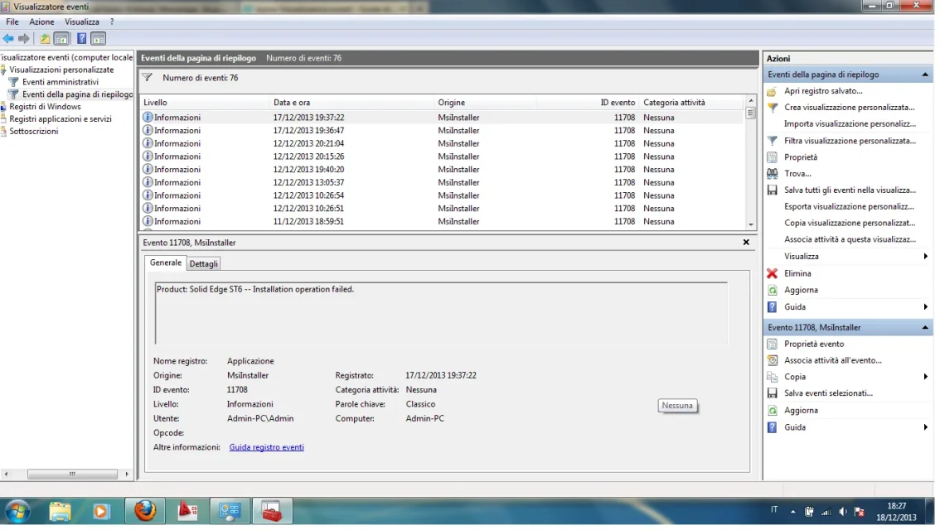
Task: Open the File menu
Action: 12,22
